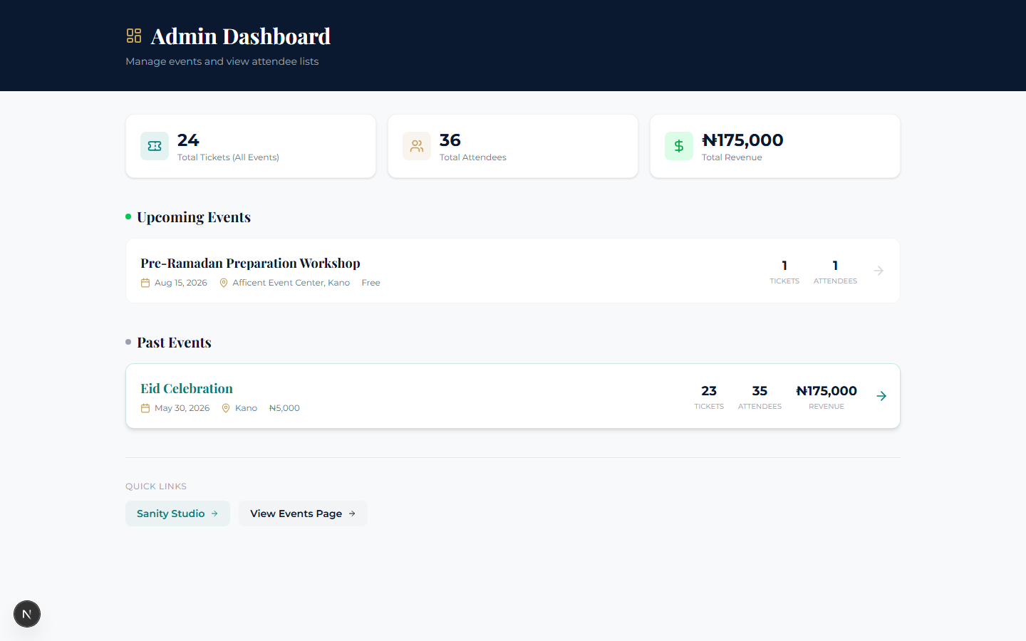This screenshot has width=1026, height=641.
Task: Click the Total Attendees label
Action: point(473,157)
